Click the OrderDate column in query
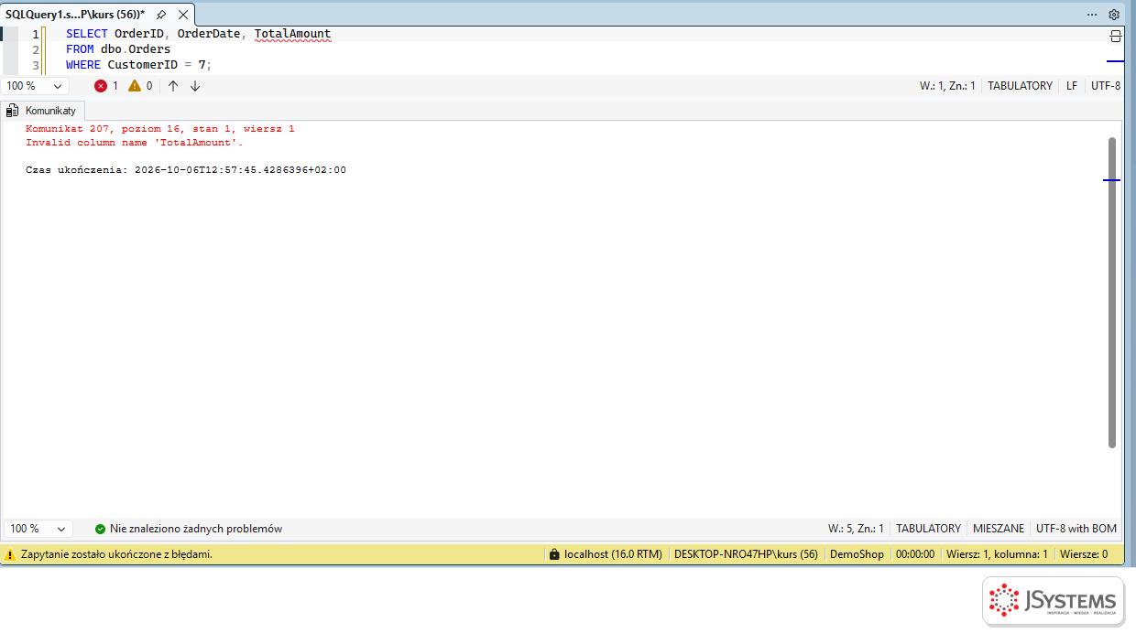The height and width of the screenshot is (633, 1136). coord(209,34)
